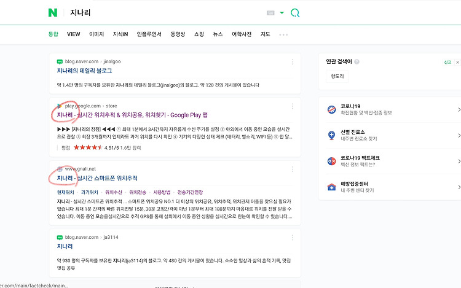The image size is (461, 288).
Task: Open the ja3114 blog 지나리 link
Action: click(x=65, y=246)
